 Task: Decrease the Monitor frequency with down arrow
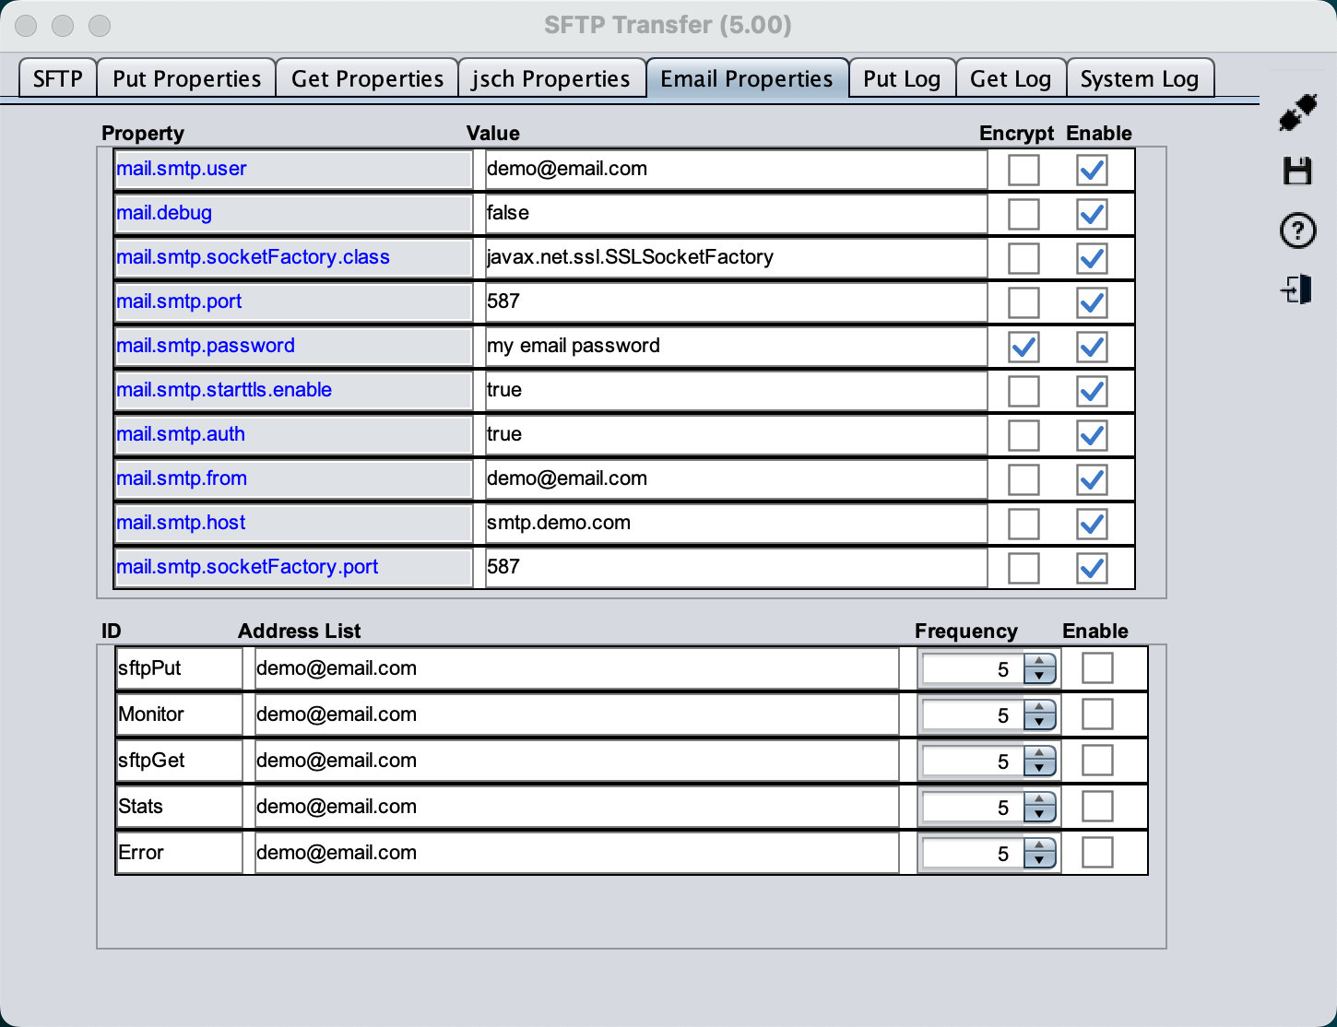1039,722
